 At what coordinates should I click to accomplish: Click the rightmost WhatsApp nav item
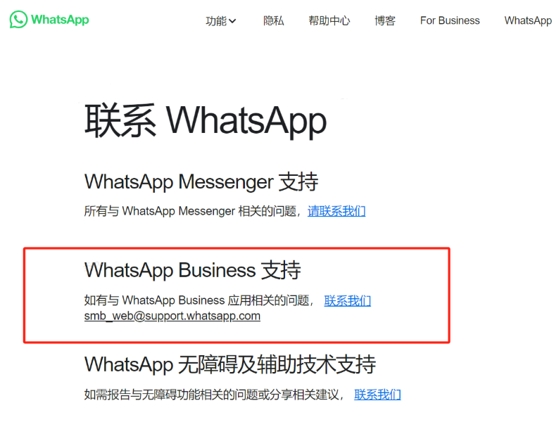529,20
